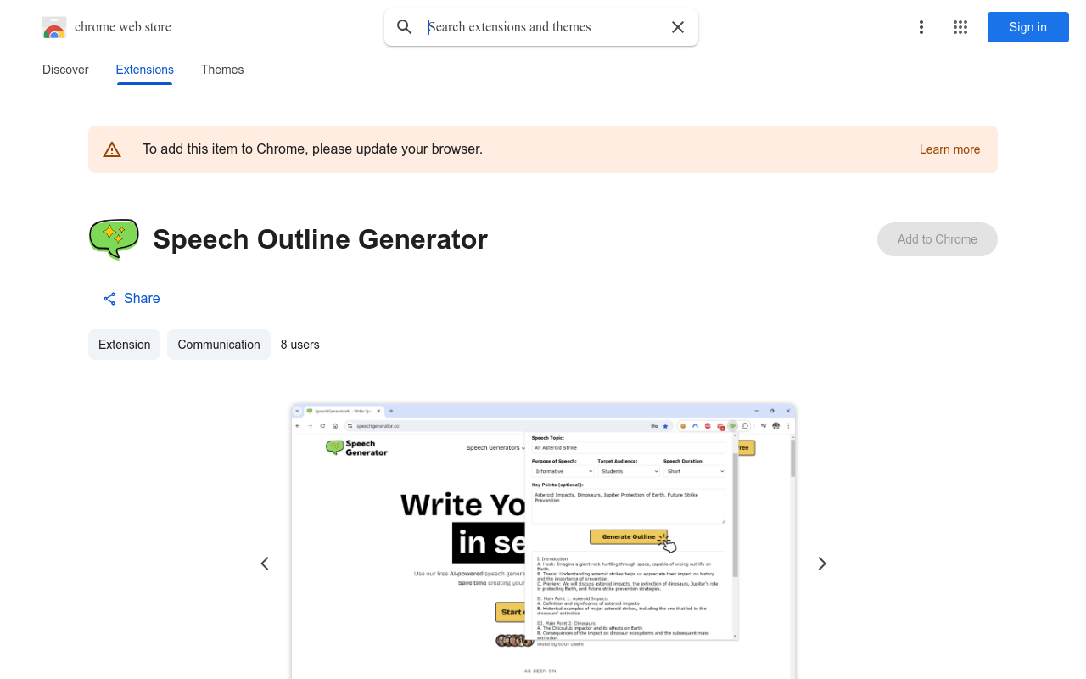Open the Learn more link
Screen dimensions: 1086x679
pyautogui.click(x=949, y=149)
